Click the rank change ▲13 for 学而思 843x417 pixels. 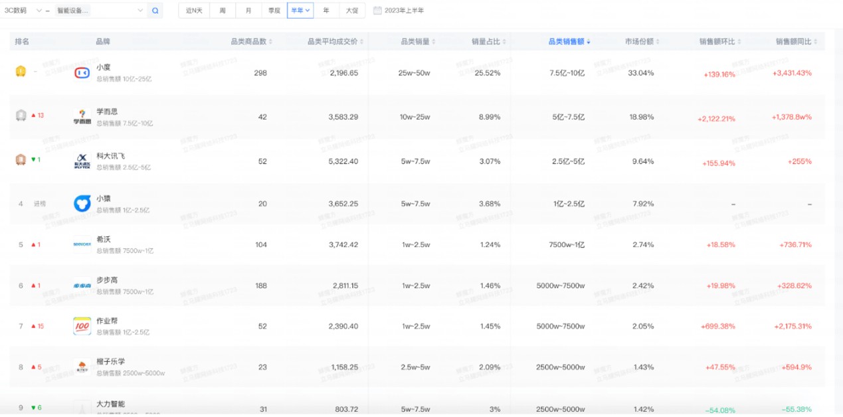coord(38,116)
